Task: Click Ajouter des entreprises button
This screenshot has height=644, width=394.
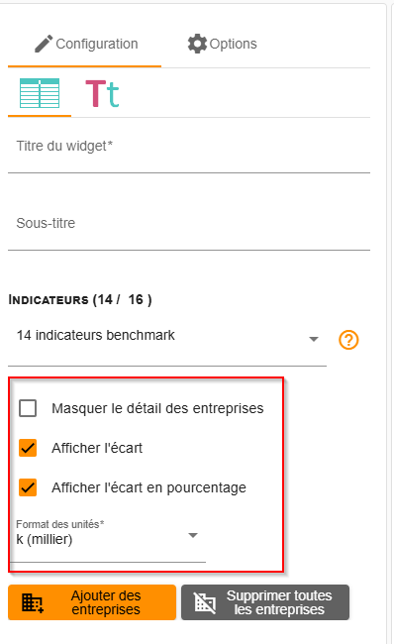Action: (x=92, y=602)
